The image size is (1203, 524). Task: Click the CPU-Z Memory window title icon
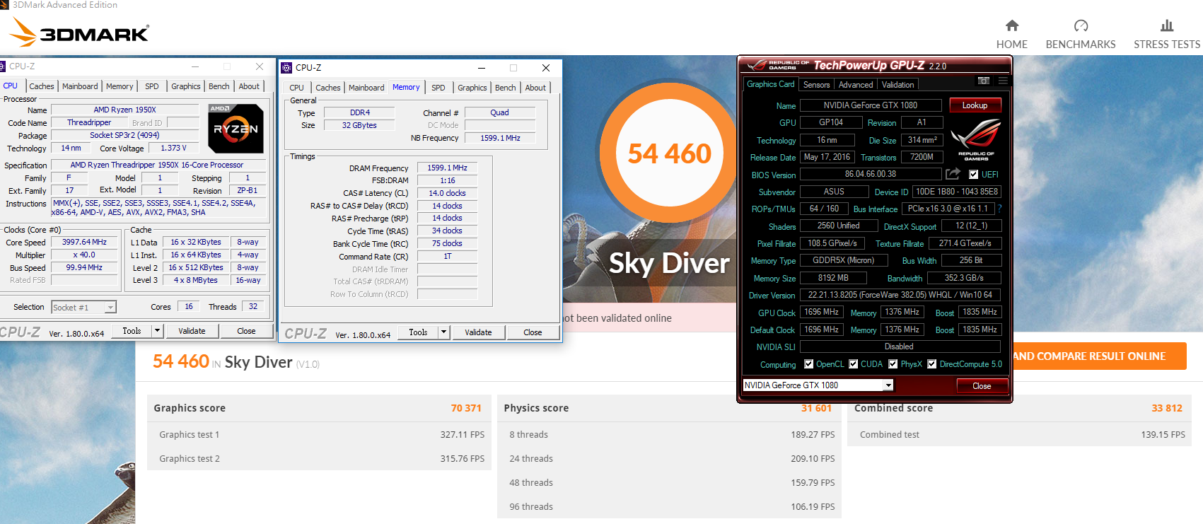(x=286, y=68)
